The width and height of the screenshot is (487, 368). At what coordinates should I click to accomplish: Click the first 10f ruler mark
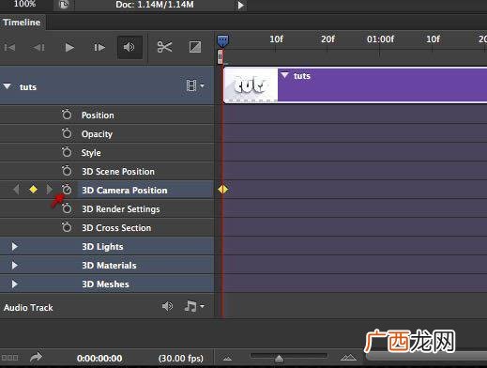coord(276,39)
